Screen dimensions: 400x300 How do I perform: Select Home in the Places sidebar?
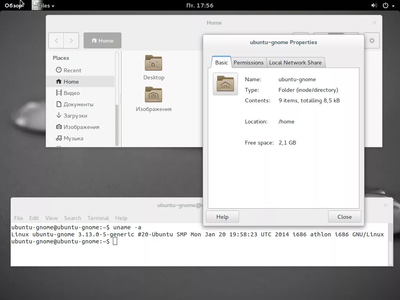coord(80,81)
